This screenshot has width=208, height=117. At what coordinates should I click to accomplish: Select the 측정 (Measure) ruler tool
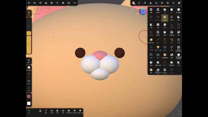click(x=172, y=48)
